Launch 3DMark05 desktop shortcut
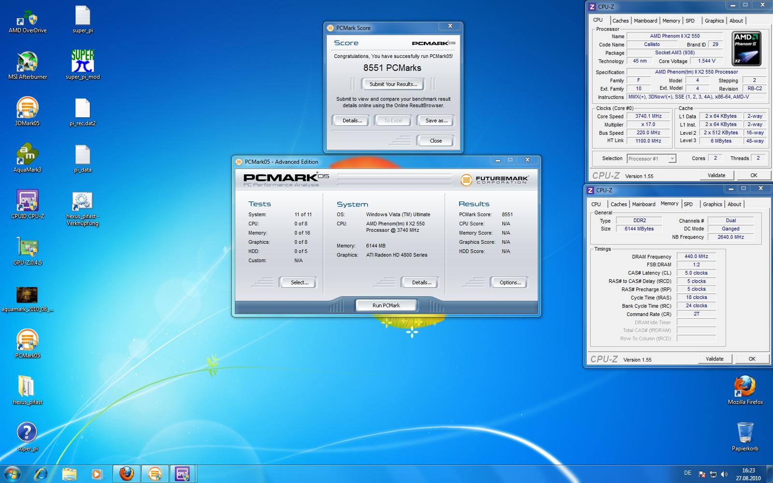Screen dimensions: 773x483 point(28,112)
